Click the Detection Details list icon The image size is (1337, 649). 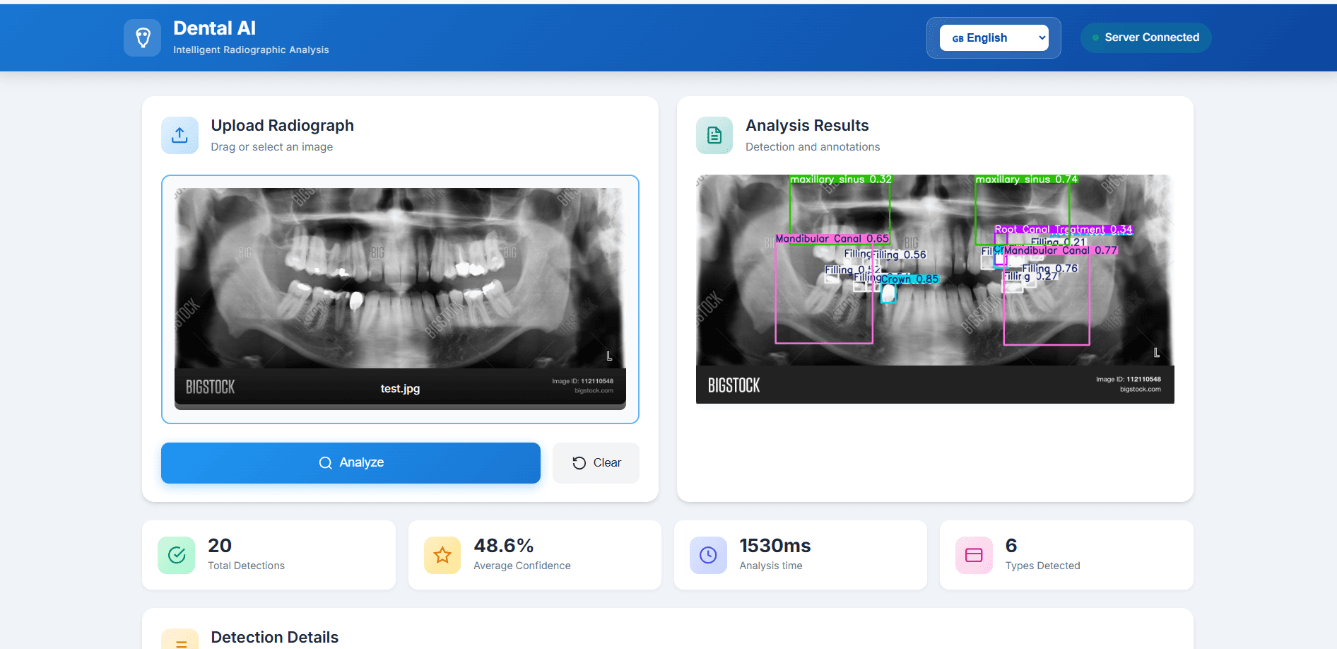180,641
